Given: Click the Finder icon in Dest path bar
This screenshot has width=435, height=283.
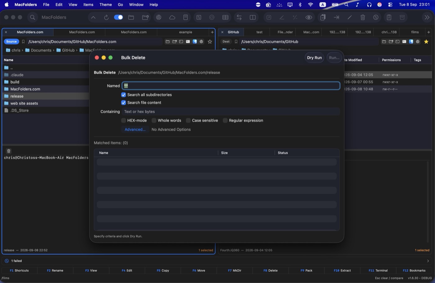Looking at the screenshot, I should pyautogui.click(x=411, y=42).
